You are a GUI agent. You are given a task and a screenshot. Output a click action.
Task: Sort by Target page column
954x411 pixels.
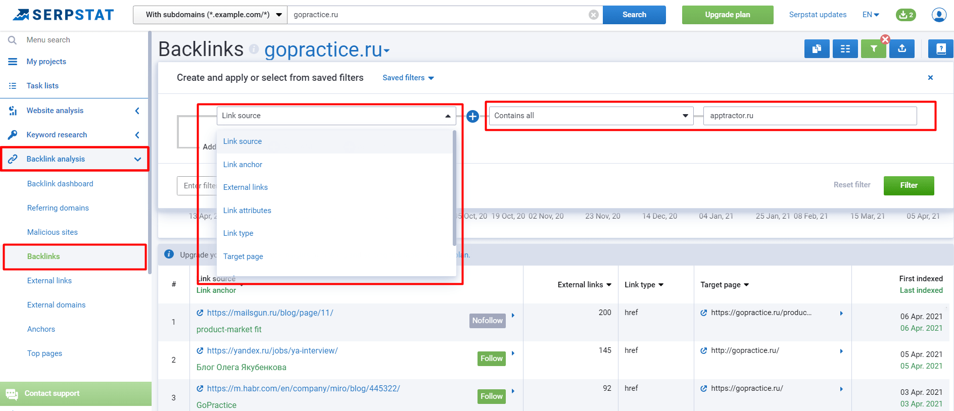tap(725, 285)
